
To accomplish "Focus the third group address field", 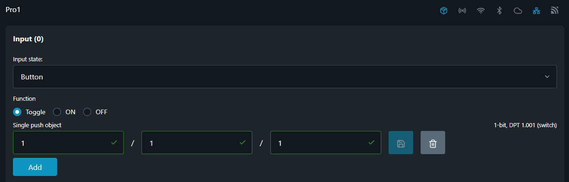I will (326, 143).
